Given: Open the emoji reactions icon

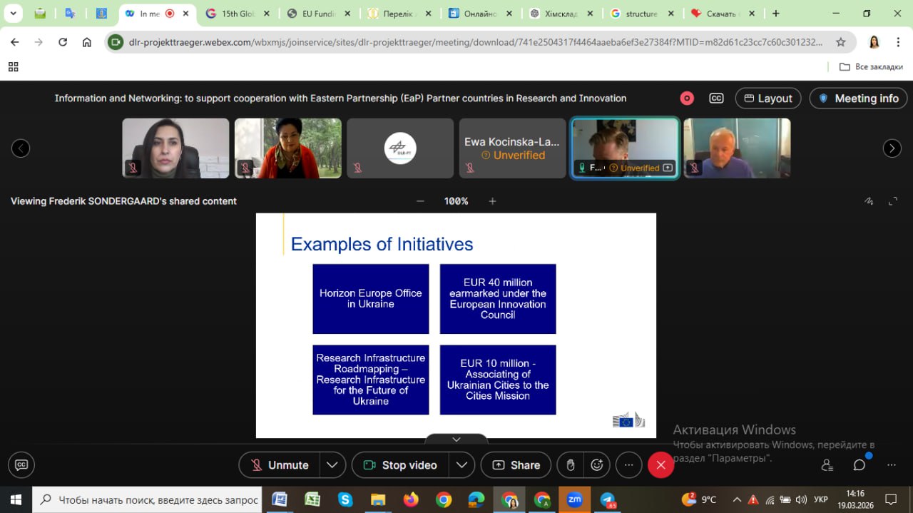Looking at the screenshot, I should click(597, 465).
